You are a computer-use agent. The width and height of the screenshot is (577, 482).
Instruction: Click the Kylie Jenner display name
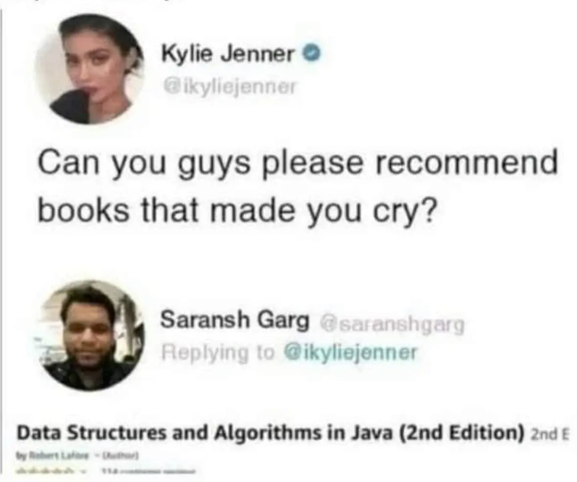pos(228,54)
